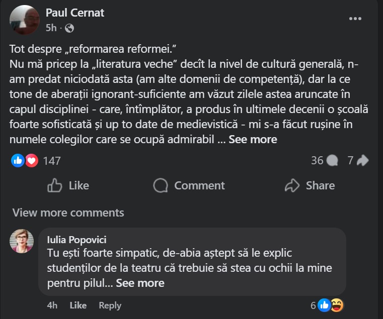Expand Iulia Popovici's comment with See more
This screenshot has width=383, height=319.
point(140,283)
